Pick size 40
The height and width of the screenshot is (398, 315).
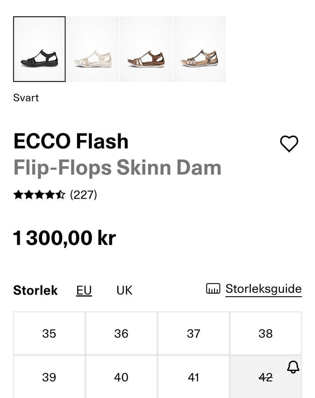[121, 377]
